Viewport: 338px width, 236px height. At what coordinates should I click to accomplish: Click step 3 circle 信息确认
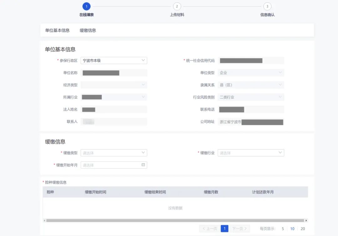(267, 7)
